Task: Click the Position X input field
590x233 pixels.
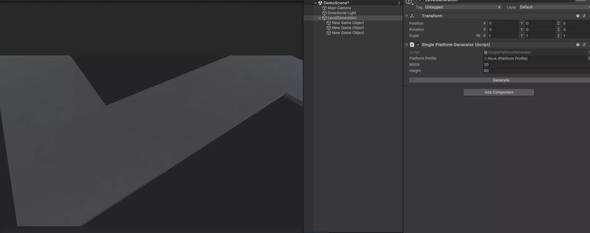Action: tap(503, 23)
